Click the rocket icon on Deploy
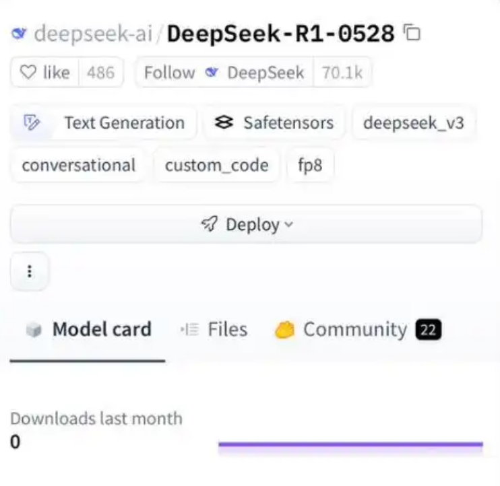This screenshot has height=486, width=500. click(210, 225)
